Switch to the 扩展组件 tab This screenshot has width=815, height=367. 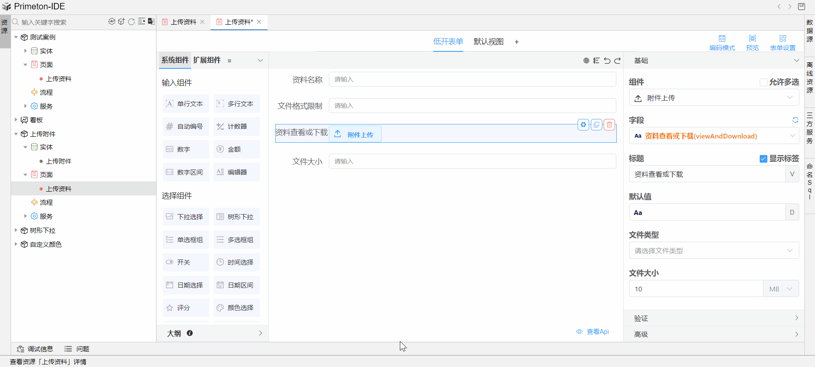(x=207, y=60)
